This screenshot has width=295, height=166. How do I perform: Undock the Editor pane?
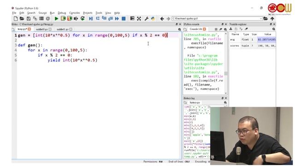177,24
